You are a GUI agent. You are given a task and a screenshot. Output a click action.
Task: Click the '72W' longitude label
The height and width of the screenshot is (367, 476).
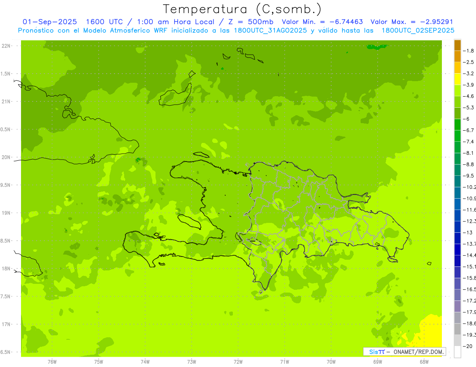click(238, 362)
